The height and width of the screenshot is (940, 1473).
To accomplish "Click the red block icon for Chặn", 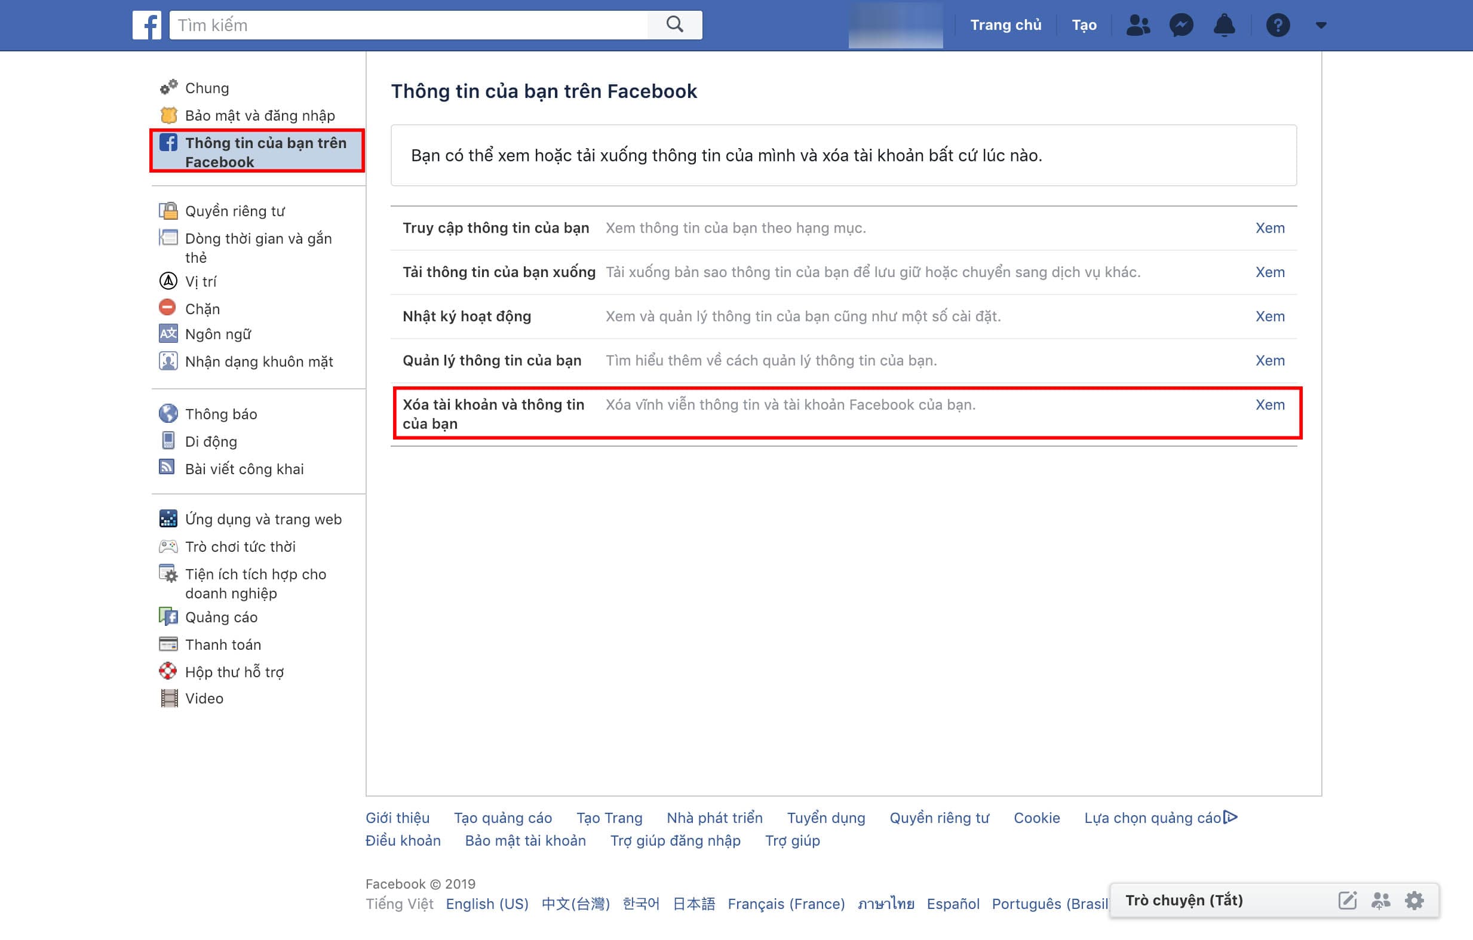I will pyautogui.click(x=167, y=307).
